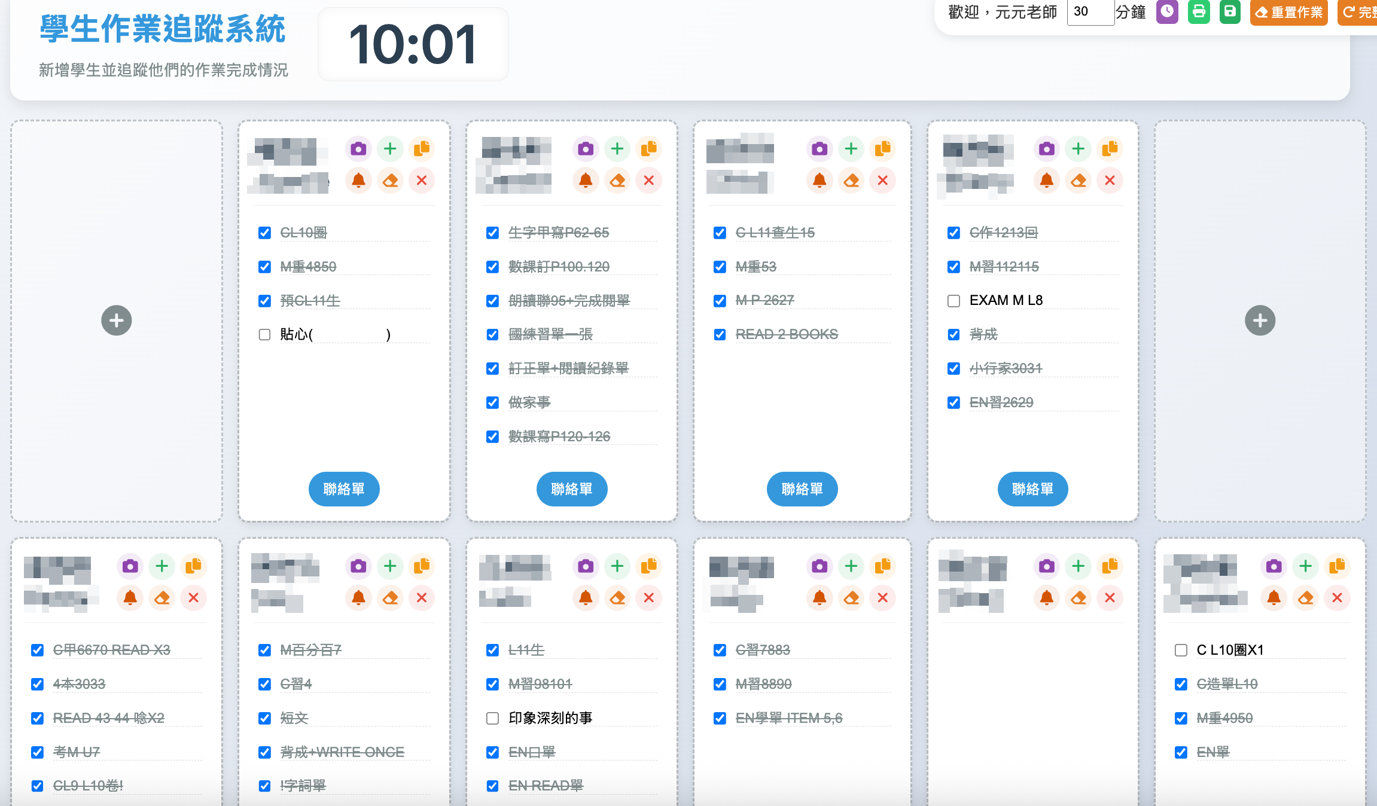
Task: Open 聯絡單 on card with C作1213回
Action: [x=1033, y=489]
